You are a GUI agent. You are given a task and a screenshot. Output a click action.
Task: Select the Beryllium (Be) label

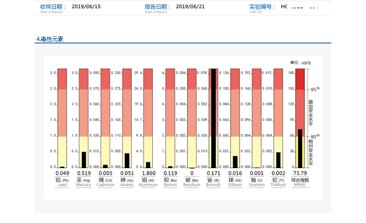tap(192, 182)
